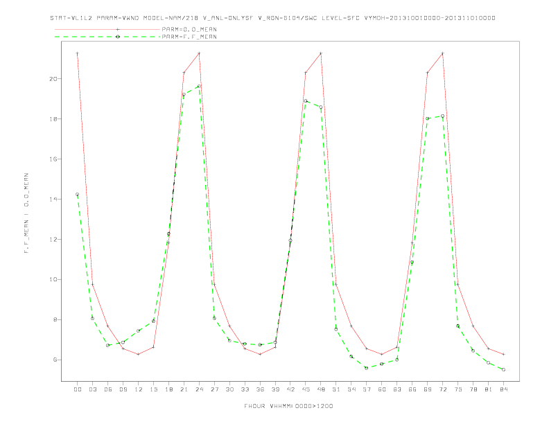The width and height of the screenshot is (549, 424).
Task: Click x-axis tick label 42
Action: click(x=290, y=389)
